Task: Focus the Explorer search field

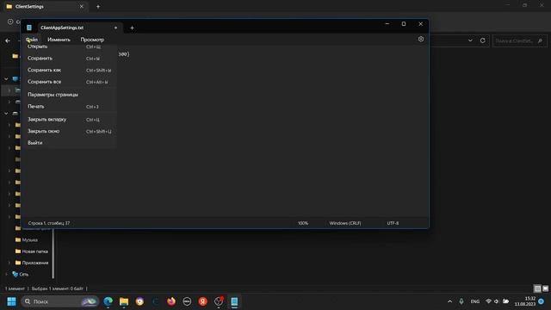Action: click(519, 40)
